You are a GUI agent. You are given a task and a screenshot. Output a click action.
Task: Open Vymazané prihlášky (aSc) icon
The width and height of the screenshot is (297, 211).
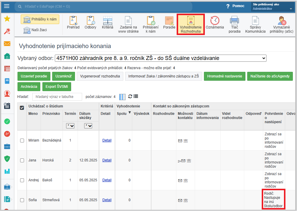pyautogui.click(x=282, y=25)
